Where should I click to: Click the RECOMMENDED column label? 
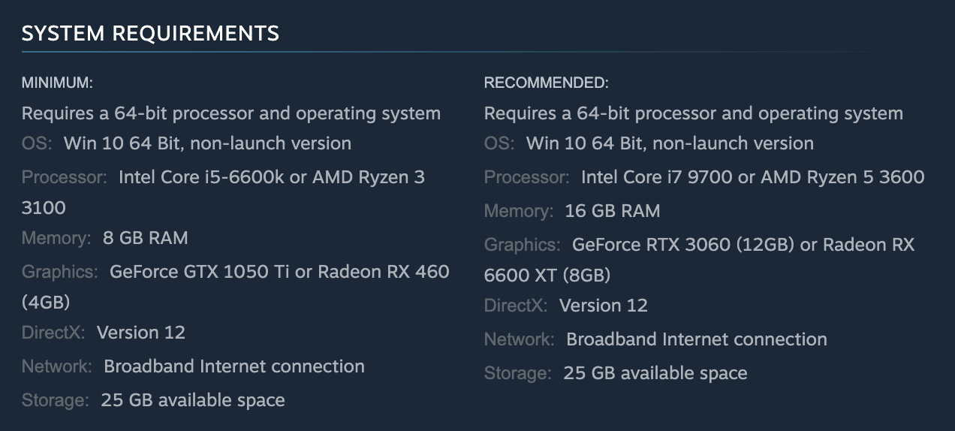[x=546, y=83]
